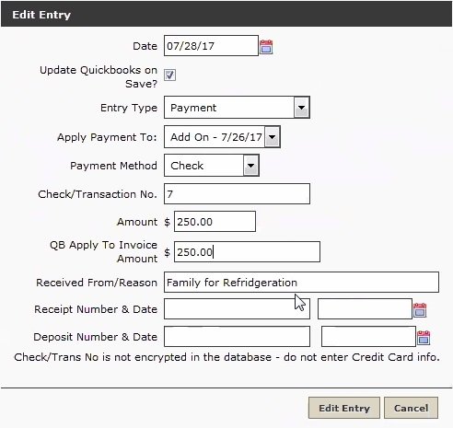Open the calendar icon for Deposit Date

tap(424, 338)
